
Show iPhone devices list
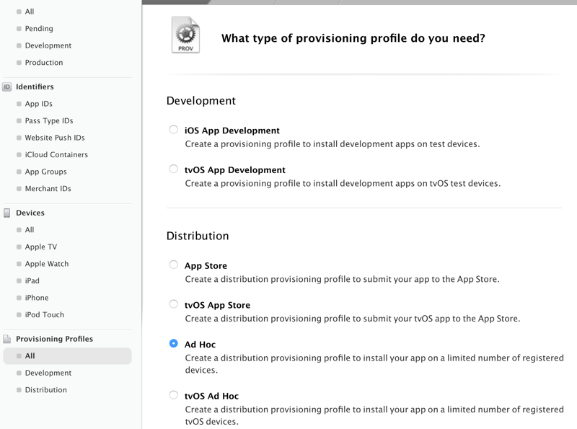coord(37,298)
